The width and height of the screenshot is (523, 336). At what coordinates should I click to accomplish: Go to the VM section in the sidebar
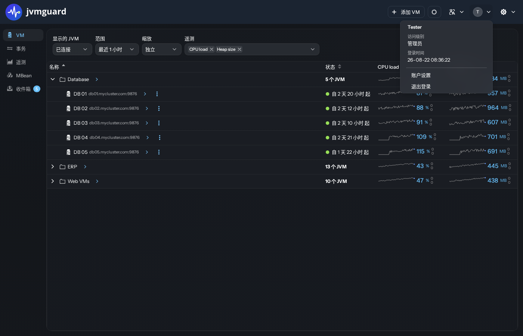pos(23,35)
